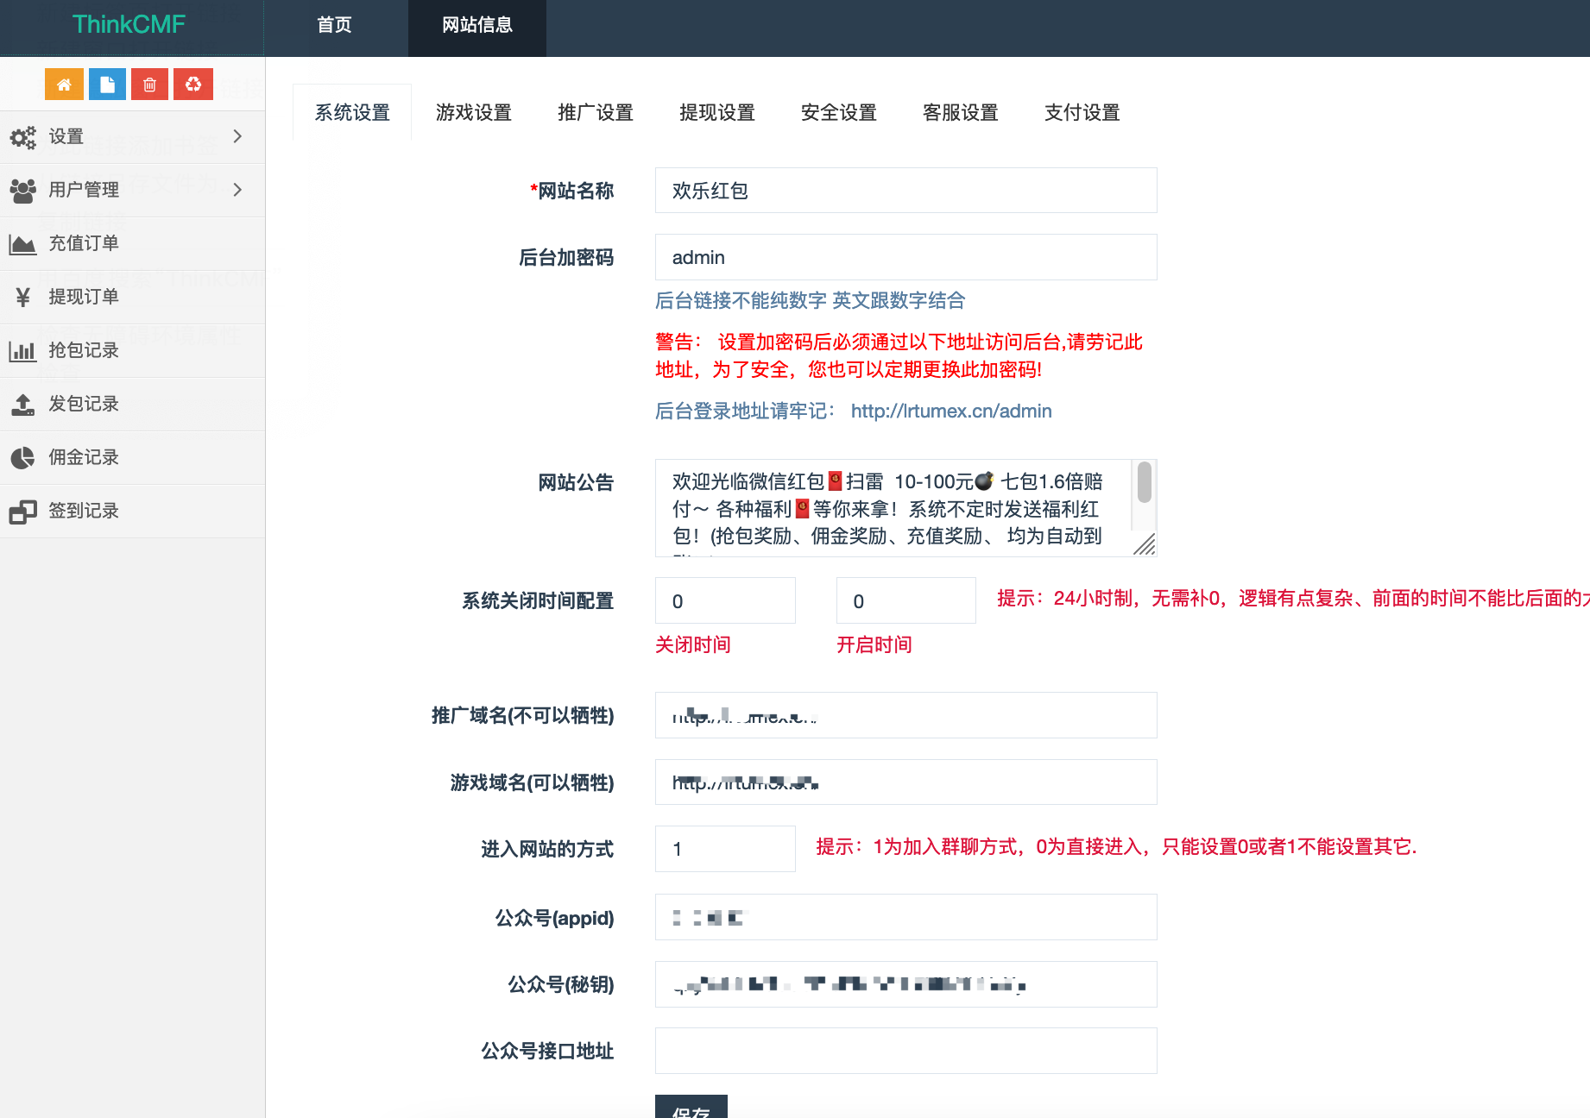The width and height of the screenshot is (1590, 1118).
Task: Click the blue file icon in the sidebar
Action: click(107, 84)
